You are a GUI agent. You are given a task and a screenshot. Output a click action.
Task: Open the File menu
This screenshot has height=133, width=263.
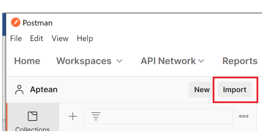click(16, 39)
